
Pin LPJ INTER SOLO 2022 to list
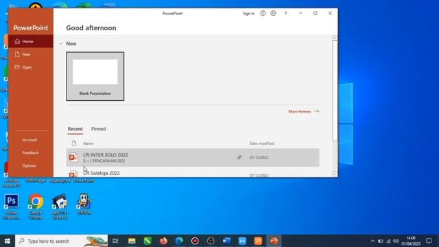coord(239,157)
